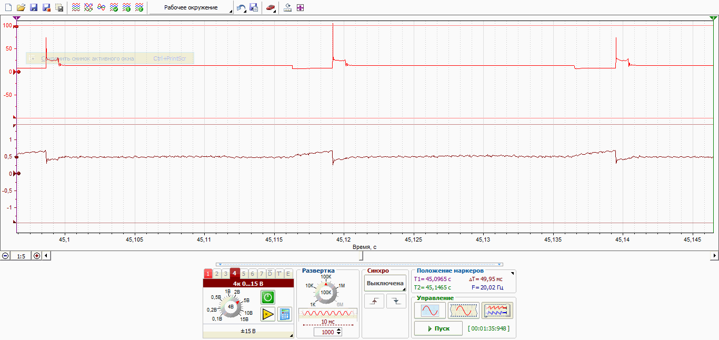The height and width of the screenshot is (340, 719).
Task: Click the crossed-waveforms toolbar icon
Action: (89, 8)
